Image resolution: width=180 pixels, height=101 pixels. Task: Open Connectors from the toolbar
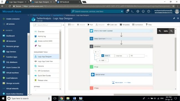(x=138, y=25)
